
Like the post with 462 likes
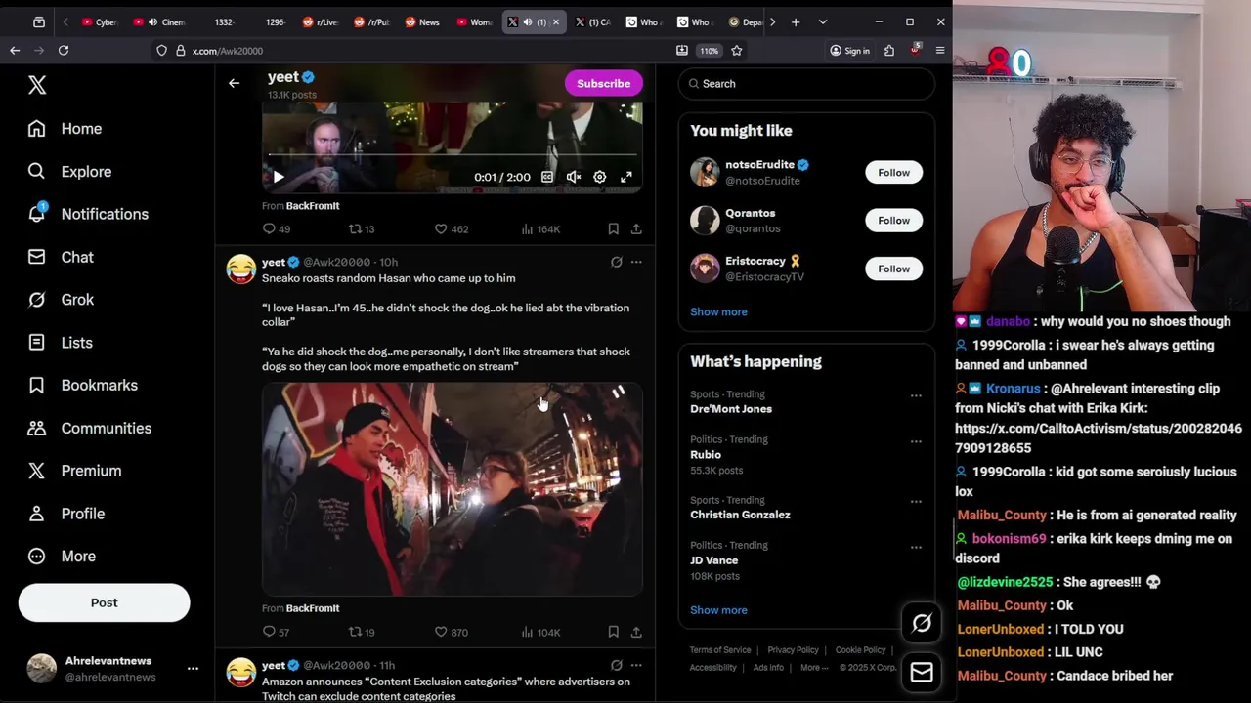pos(452,228)
